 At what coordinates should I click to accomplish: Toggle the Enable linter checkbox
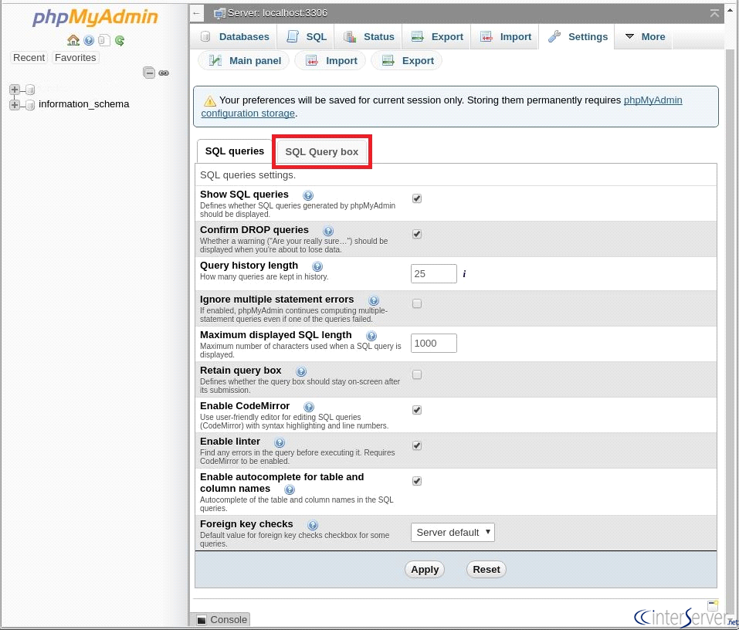[x=417, y=445]
